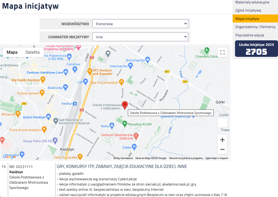
Task: Click the Liczba inicjatyw 2023 counter box
Action: [256, 48]
